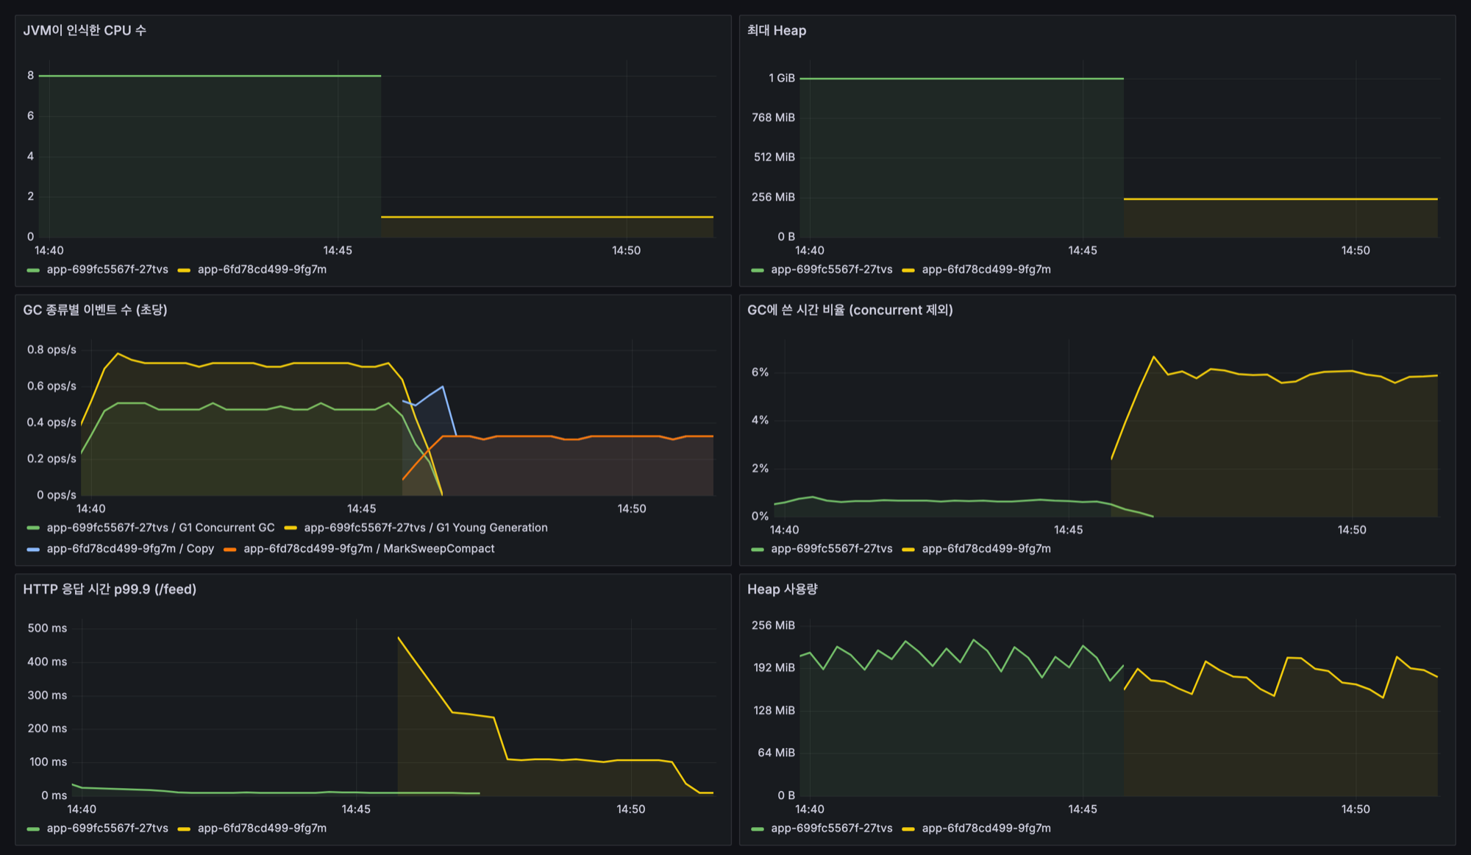Click orange color swatch for MarkSweepCompact series

230,550
